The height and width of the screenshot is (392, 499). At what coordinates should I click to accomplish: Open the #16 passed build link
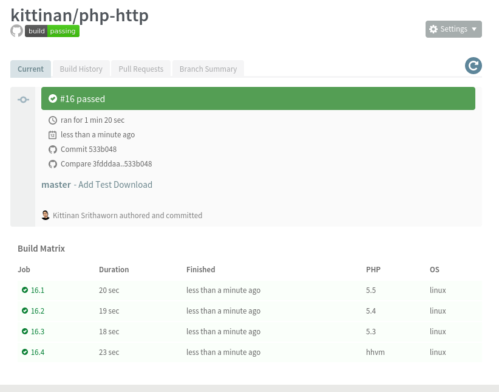click(x=83, y=99)
